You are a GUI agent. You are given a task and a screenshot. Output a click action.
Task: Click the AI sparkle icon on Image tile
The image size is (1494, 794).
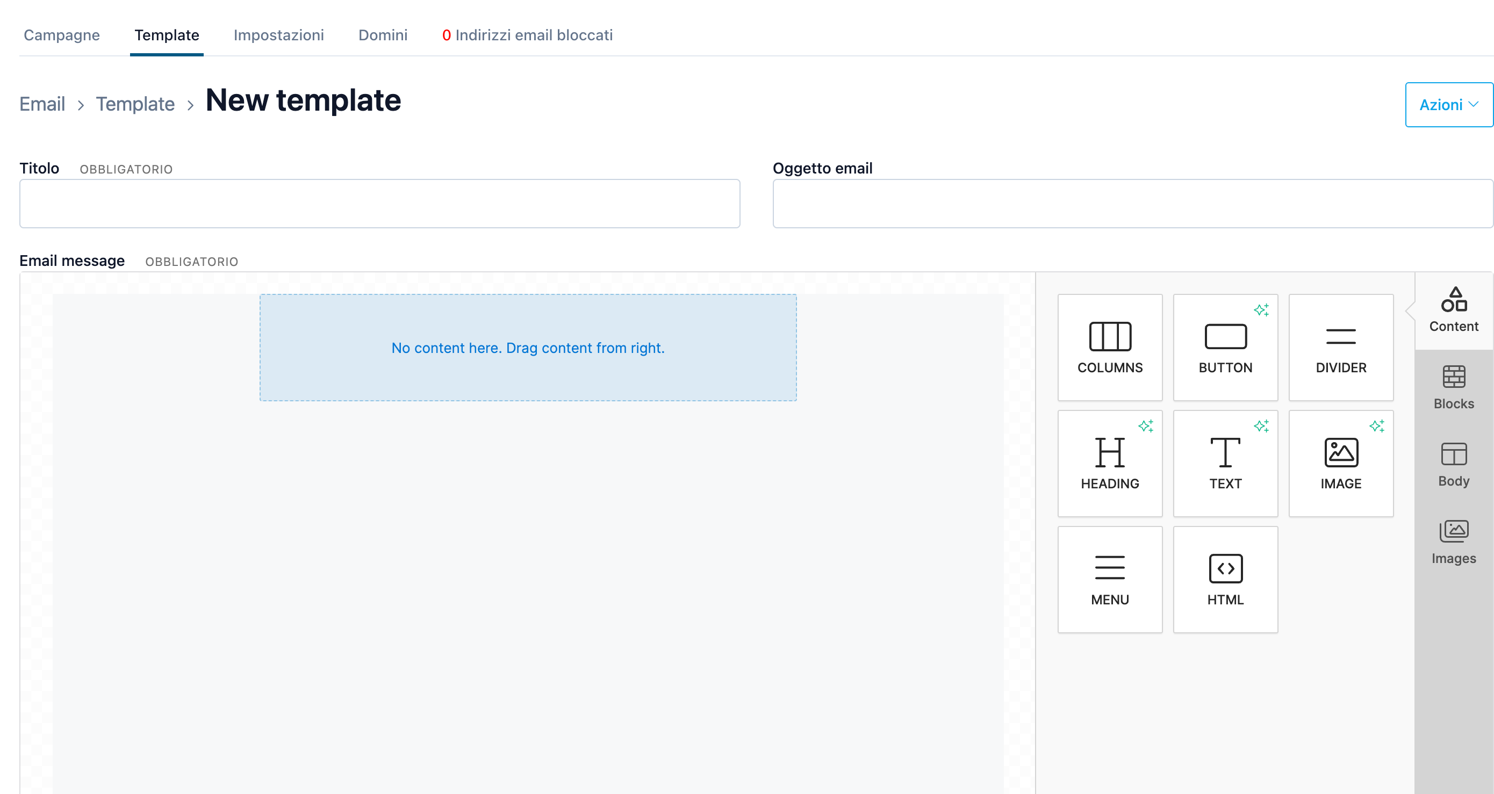pos(1376,425)
